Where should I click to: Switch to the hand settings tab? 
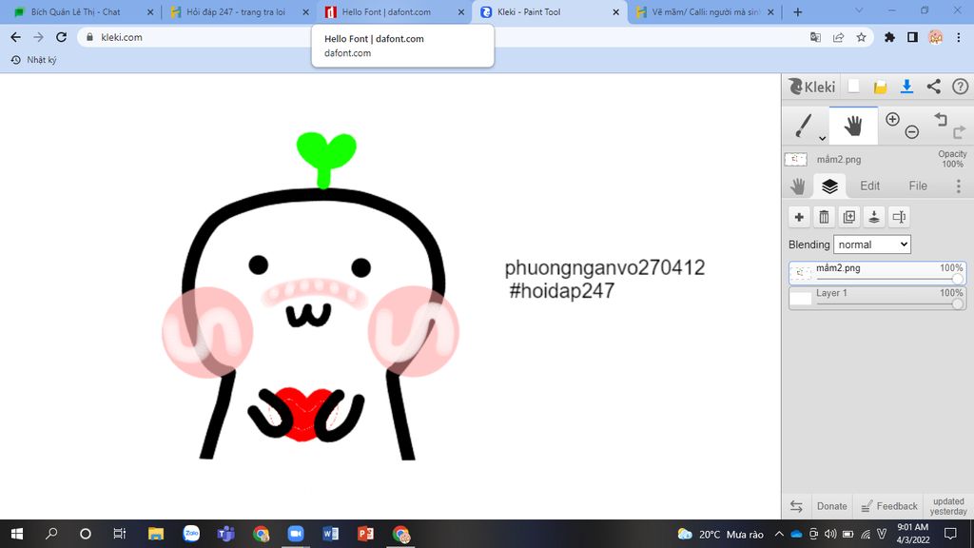(x=798, y=186)
